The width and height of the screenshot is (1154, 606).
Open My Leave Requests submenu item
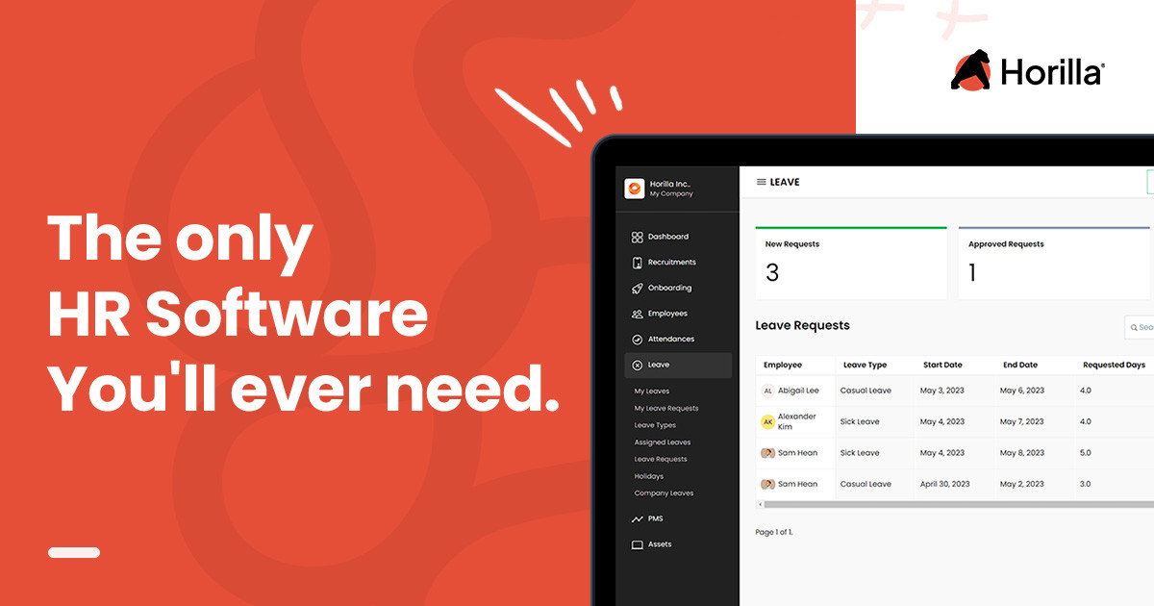[x=665, y=409]
